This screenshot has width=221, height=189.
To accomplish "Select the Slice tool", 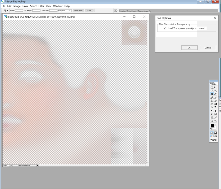I will coord(215,94).
